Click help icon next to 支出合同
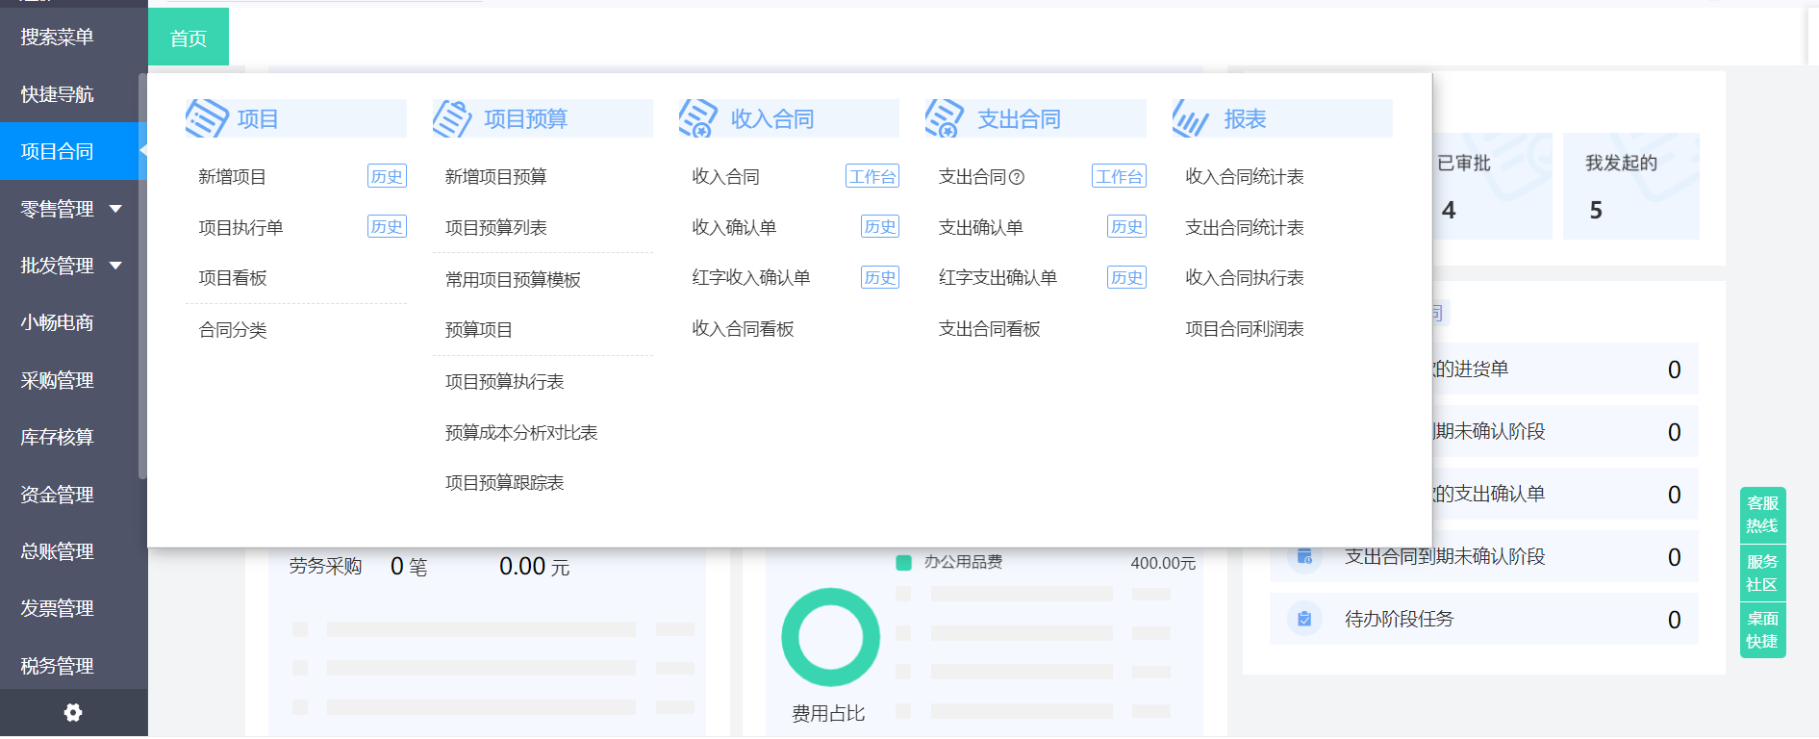 (x=1017, y=177)
